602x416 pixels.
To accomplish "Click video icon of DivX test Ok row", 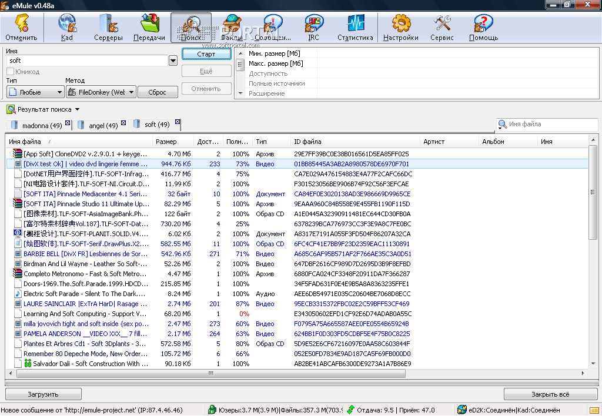I will coord(18,164).
